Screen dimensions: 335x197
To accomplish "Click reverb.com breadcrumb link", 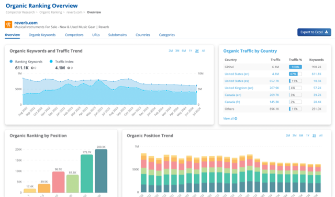I will 74,13.
